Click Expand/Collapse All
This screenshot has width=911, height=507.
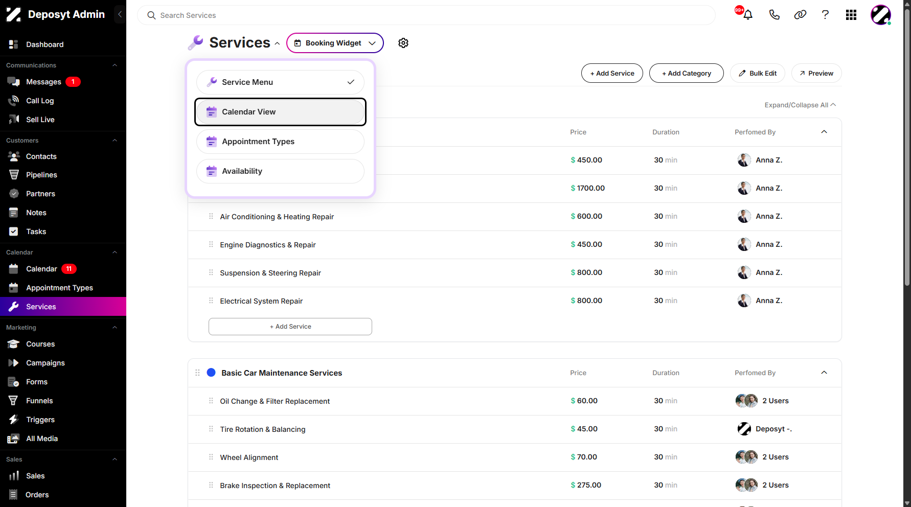click(800, 105)
